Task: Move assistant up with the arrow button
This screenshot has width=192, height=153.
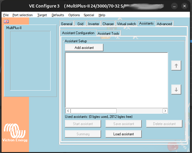Action: click(176, 66)
